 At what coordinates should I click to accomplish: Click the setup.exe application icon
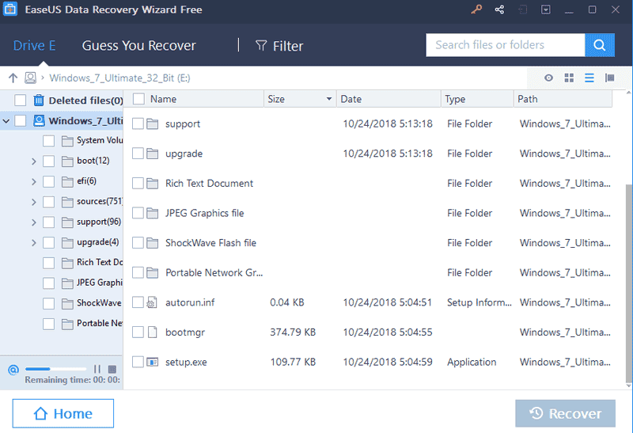[152, 362]
